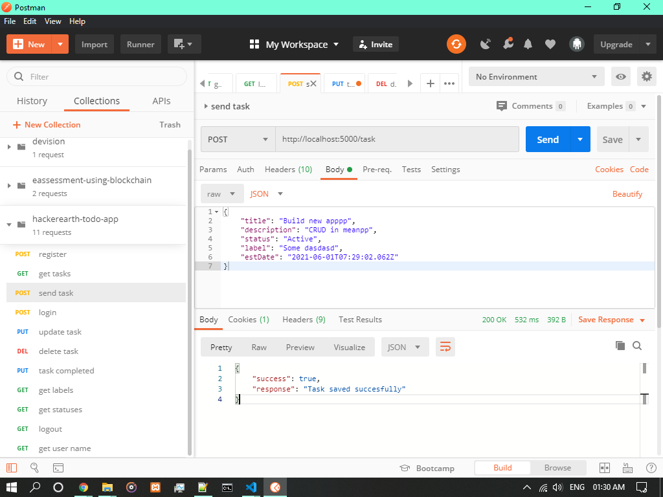
Task: Copy response body to clipboard icon
Action: coord(620,346)
